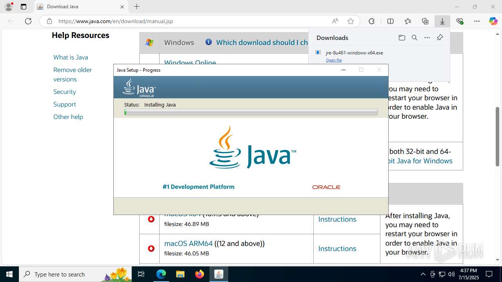Click the Windows Online download link
Viewport: 502px width, 282px height.
(x=190, y=62)
